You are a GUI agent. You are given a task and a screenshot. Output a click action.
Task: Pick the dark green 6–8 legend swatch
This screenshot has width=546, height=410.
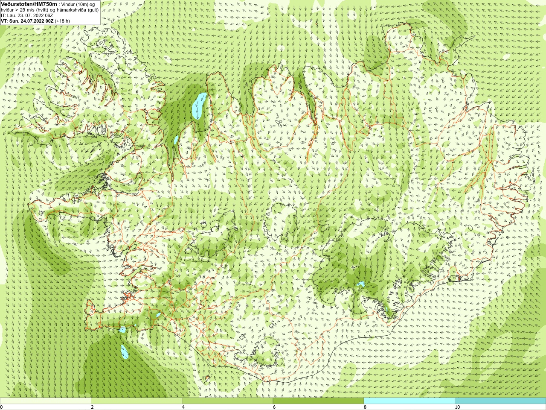pyautogui.click(x=318, y=401)
